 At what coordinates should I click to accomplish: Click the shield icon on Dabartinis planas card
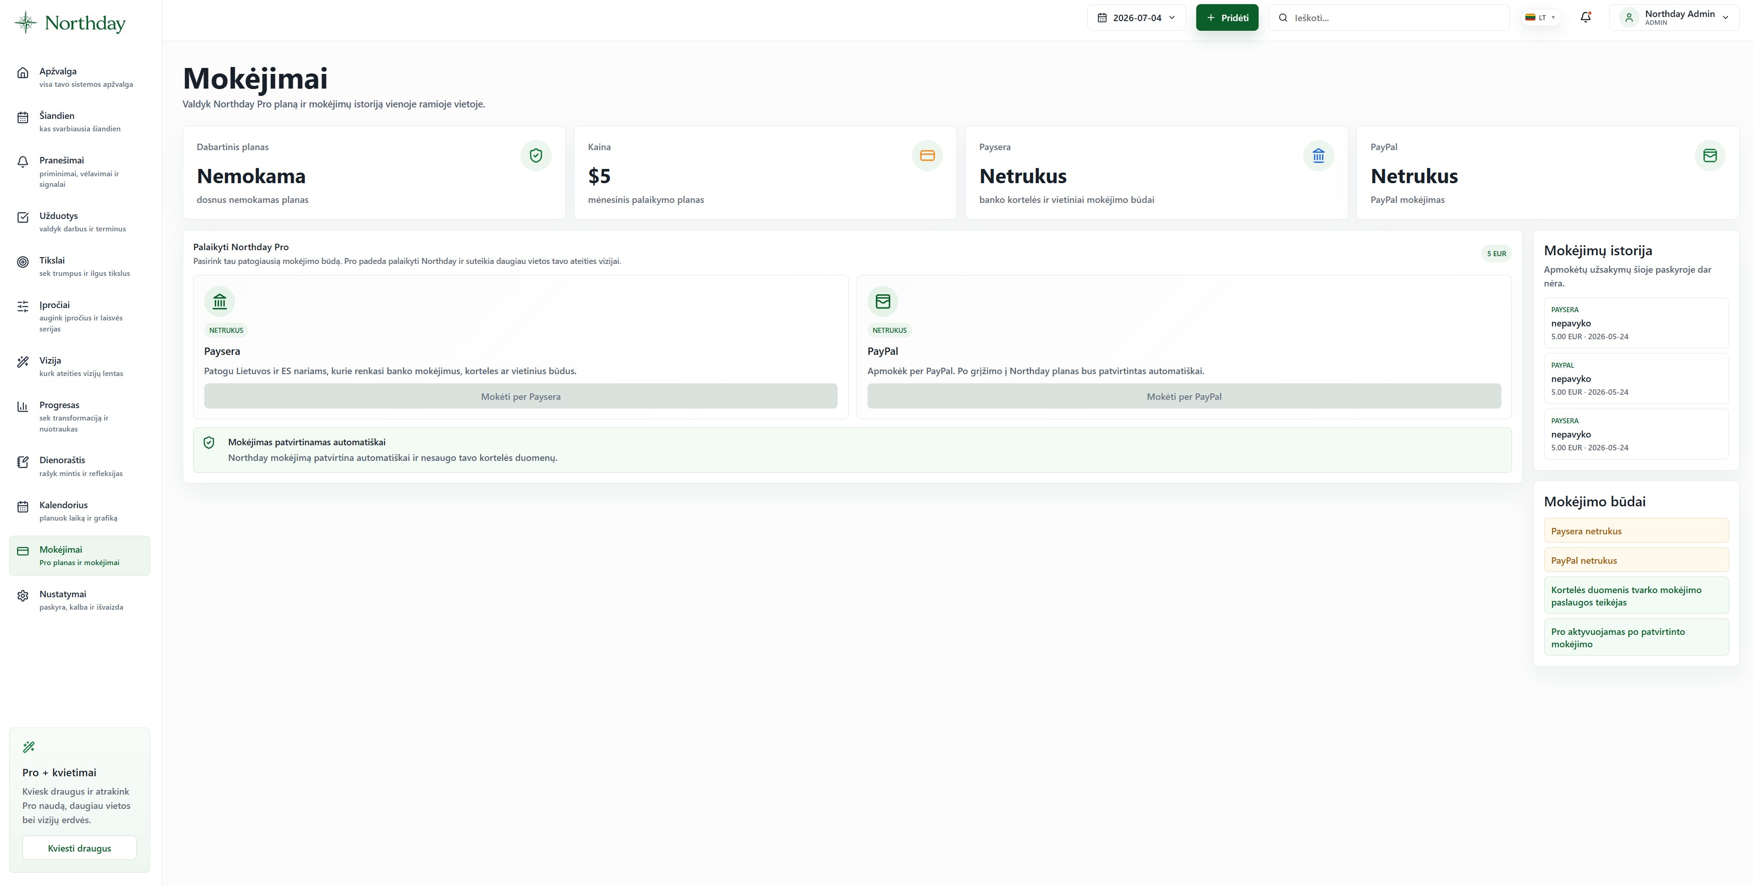tap(536, 156)
